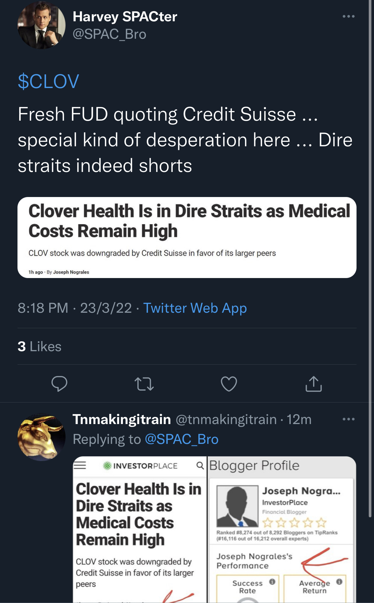Viewport: 374px width, 603px height.
Task: Click the Harvey SPACter display name
Action: [125, 17]
